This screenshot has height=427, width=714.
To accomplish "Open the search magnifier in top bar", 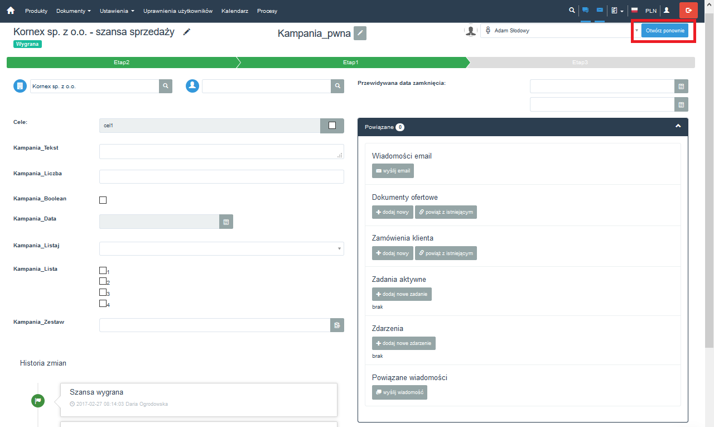I will pyautogui.click(x=571, y=11).
